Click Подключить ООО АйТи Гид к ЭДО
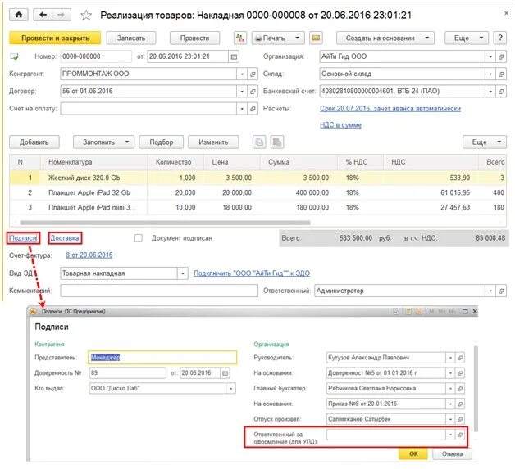515x469 pixels. click(252, 273)
